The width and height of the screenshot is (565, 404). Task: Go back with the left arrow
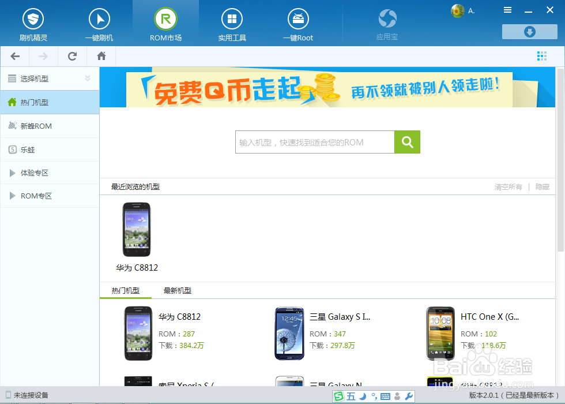click(15, 57)
